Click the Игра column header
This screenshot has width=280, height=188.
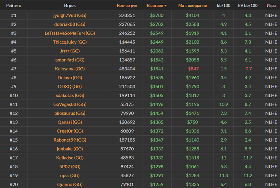coord(271,6)
